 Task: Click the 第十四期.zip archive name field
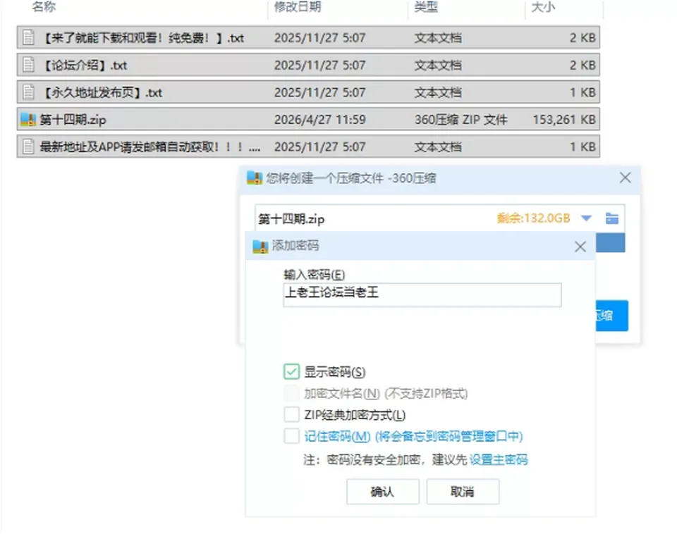coord(376,218)
